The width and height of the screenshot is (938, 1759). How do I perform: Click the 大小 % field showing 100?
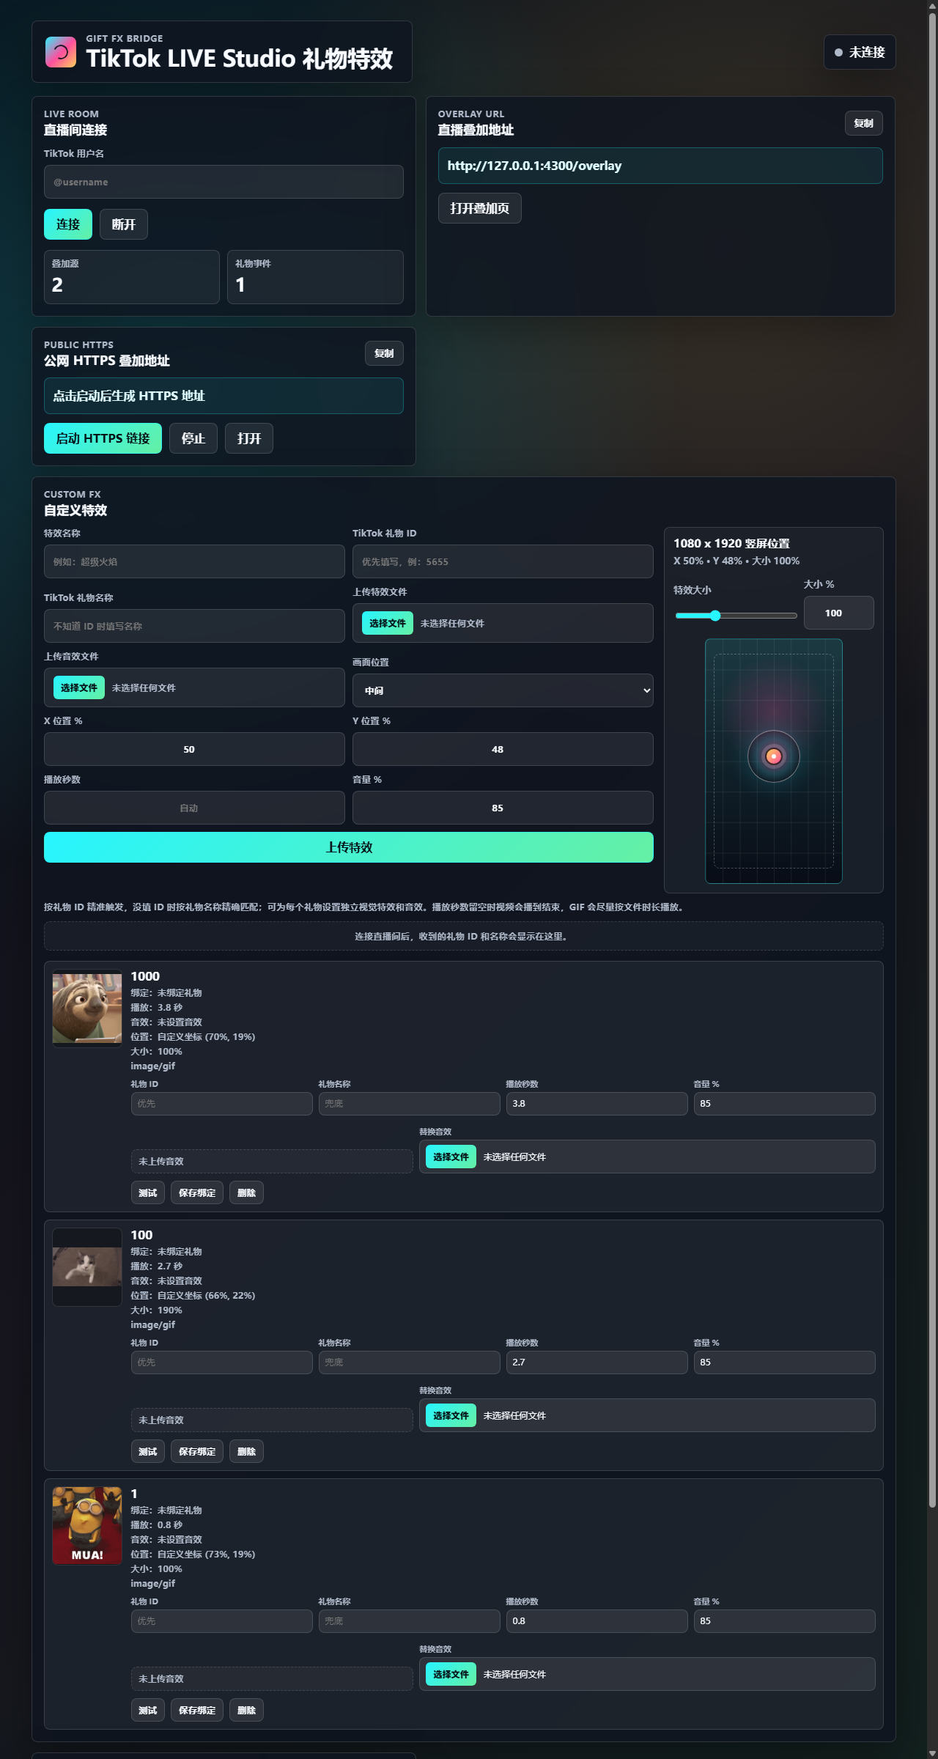pos(839,613)
